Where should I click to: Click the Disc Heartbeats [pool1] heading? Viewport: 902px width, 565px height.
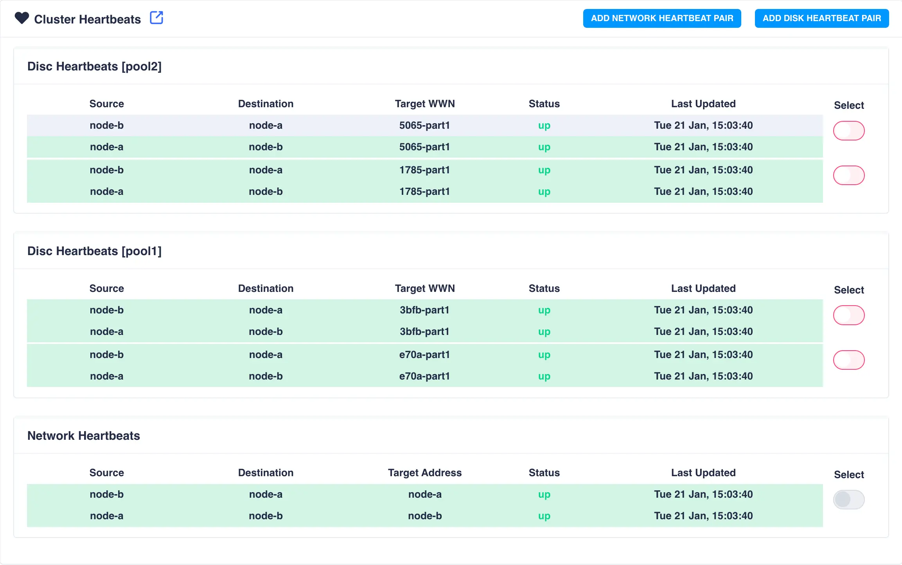[x=94, y=251]
